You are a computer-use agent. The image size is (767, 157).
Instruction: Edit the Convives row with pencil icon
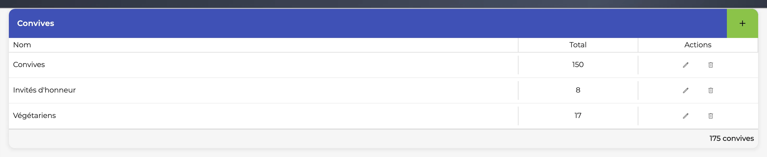coord(685,65)
